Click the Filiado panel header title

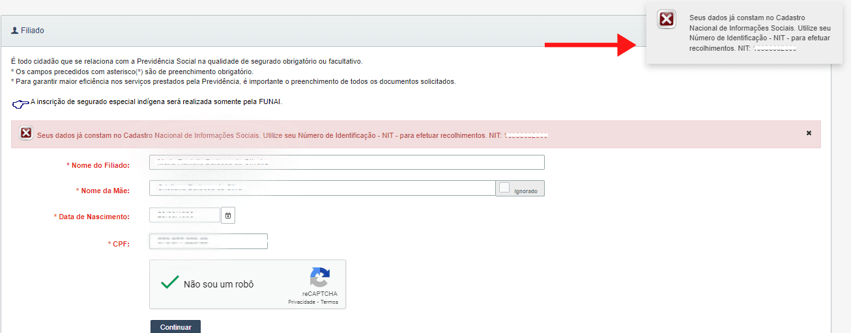pyautogui.click(x=33, y=31)
